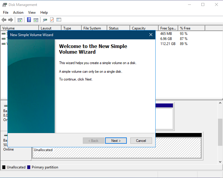This screenshot has width=223, height=178.
Task: Sort by the File System column header
Action: coord(94,28)
